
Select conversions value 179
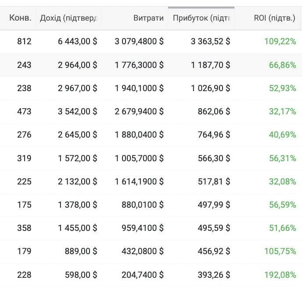tap(24, 251)
